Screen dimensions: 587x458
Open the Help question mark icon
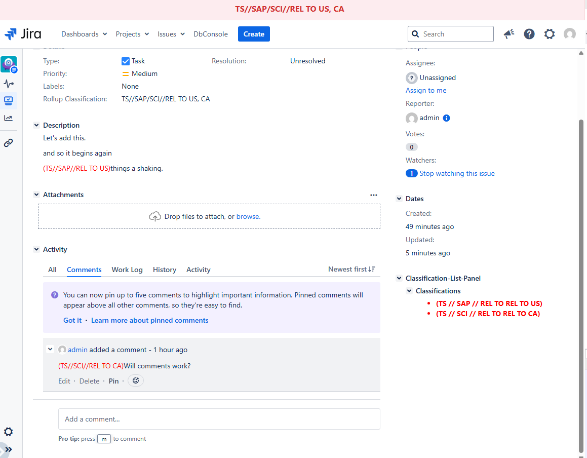point(529,34)
